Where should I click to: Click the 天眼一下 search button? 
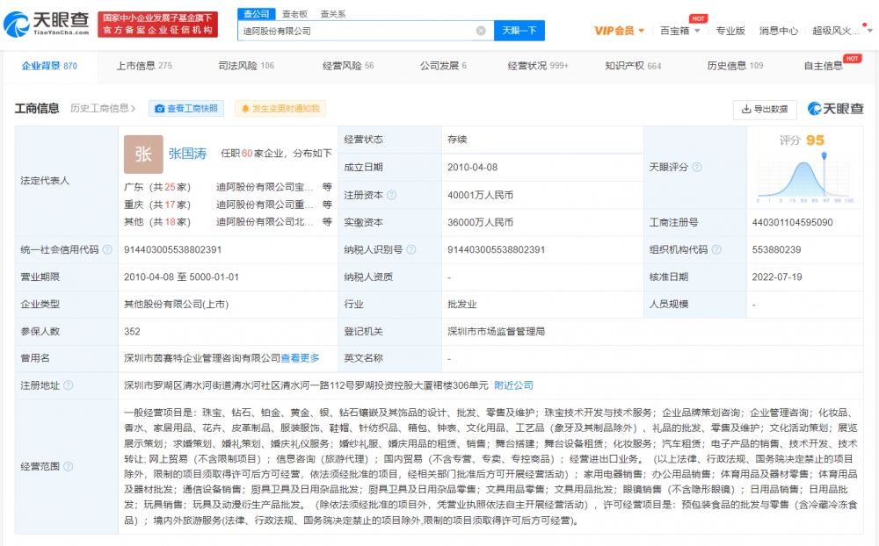519,30
